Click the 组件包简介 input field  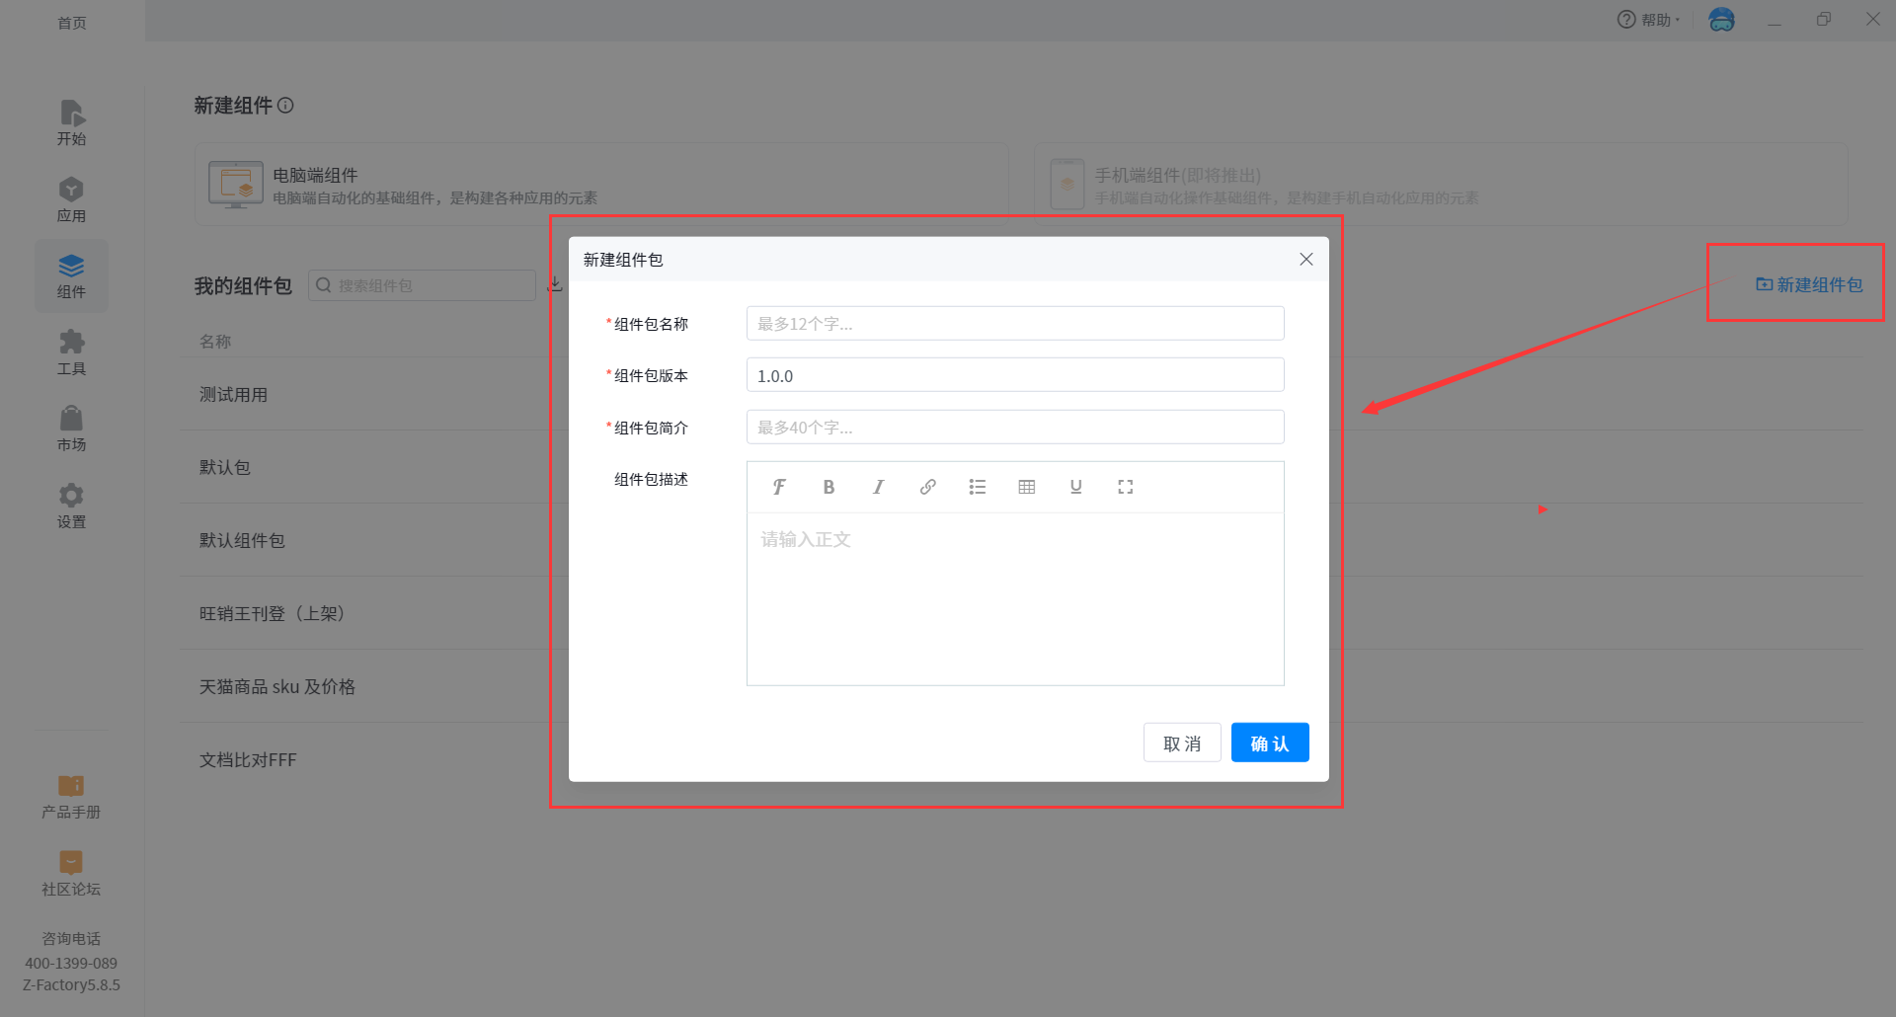point(1014,428)
